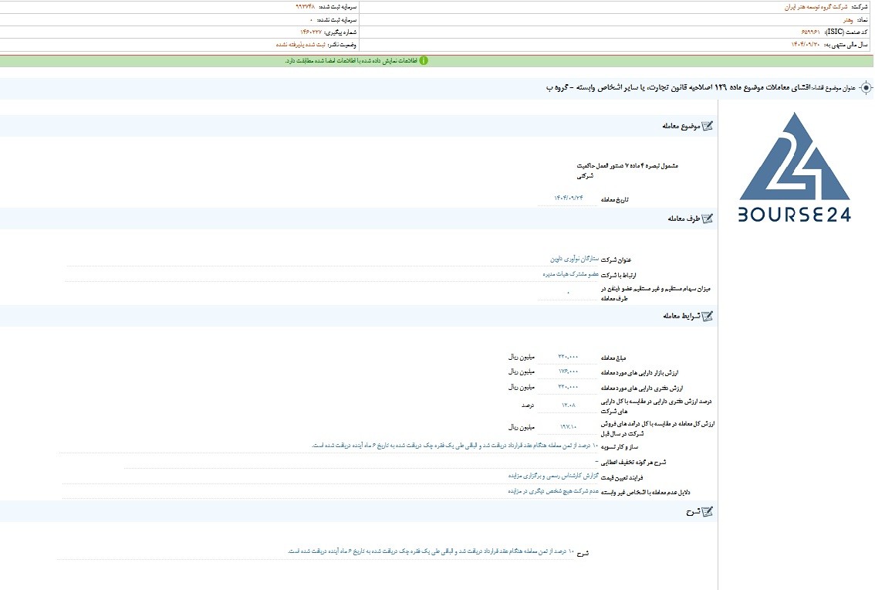Click the فرایند تعیین قیمت value text
The width and height of the screenshot is (875, 590).
pyautogui.click(x=553, y=476)
